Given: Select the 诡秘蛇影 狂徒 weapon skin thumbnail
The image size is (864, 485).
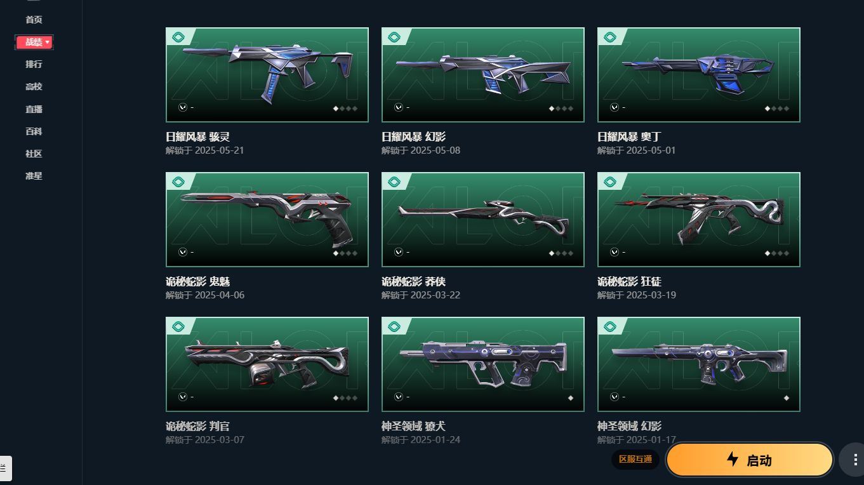Looking at the screenshot, I should [x=699, y=220].
